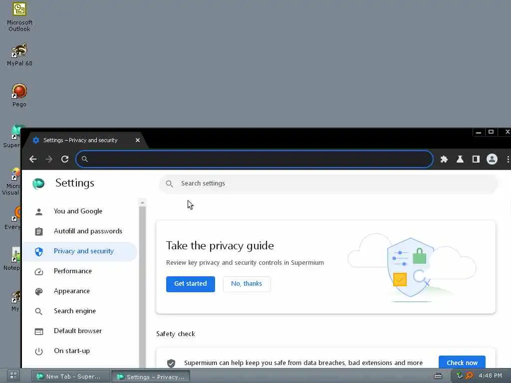The image size is (511, 383).
Task: Click the sidebar scrollbar up arrow
Action: 142,203
